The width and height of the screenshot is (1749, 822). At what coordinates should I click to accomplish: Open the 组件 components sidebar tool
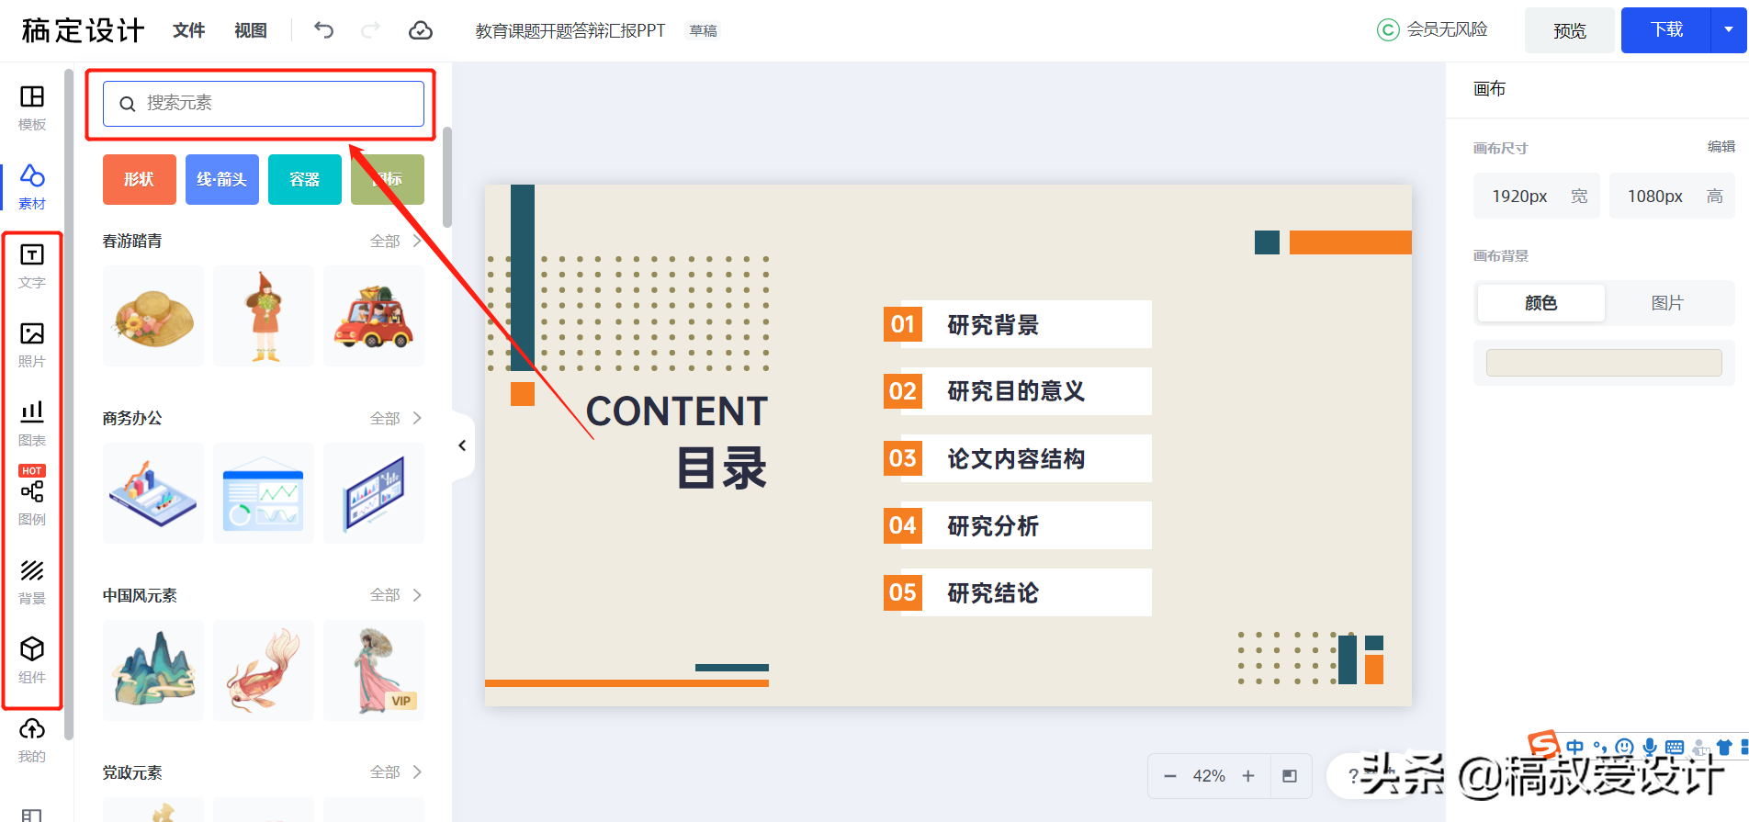[x=32, y=660]
